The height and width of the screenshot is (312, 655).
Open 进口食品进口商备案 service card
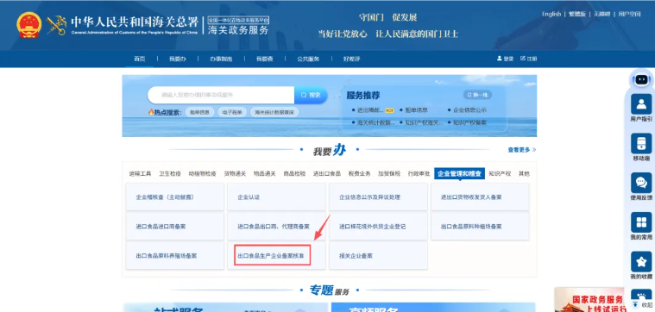pos(175,227)
